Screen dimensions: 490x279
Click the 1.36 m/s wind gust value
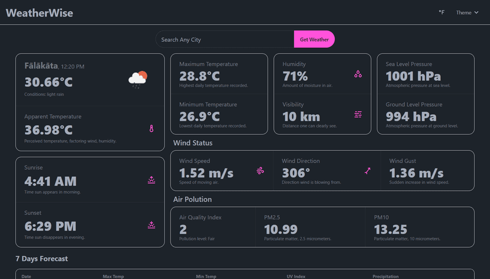416,173
